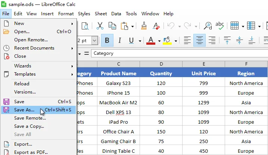Open the Tools menu
Viewport: 268px width, 155px height.
pos(131,14)
